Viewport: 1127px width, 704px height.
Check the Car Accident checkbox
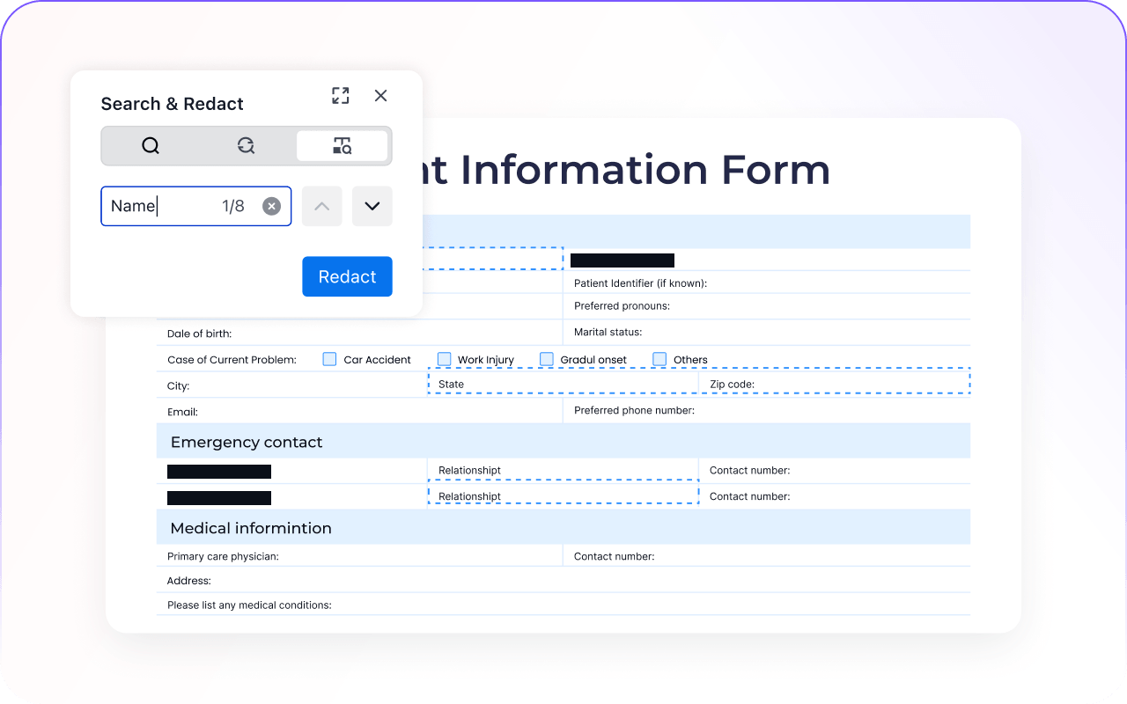tap(329, 359)
